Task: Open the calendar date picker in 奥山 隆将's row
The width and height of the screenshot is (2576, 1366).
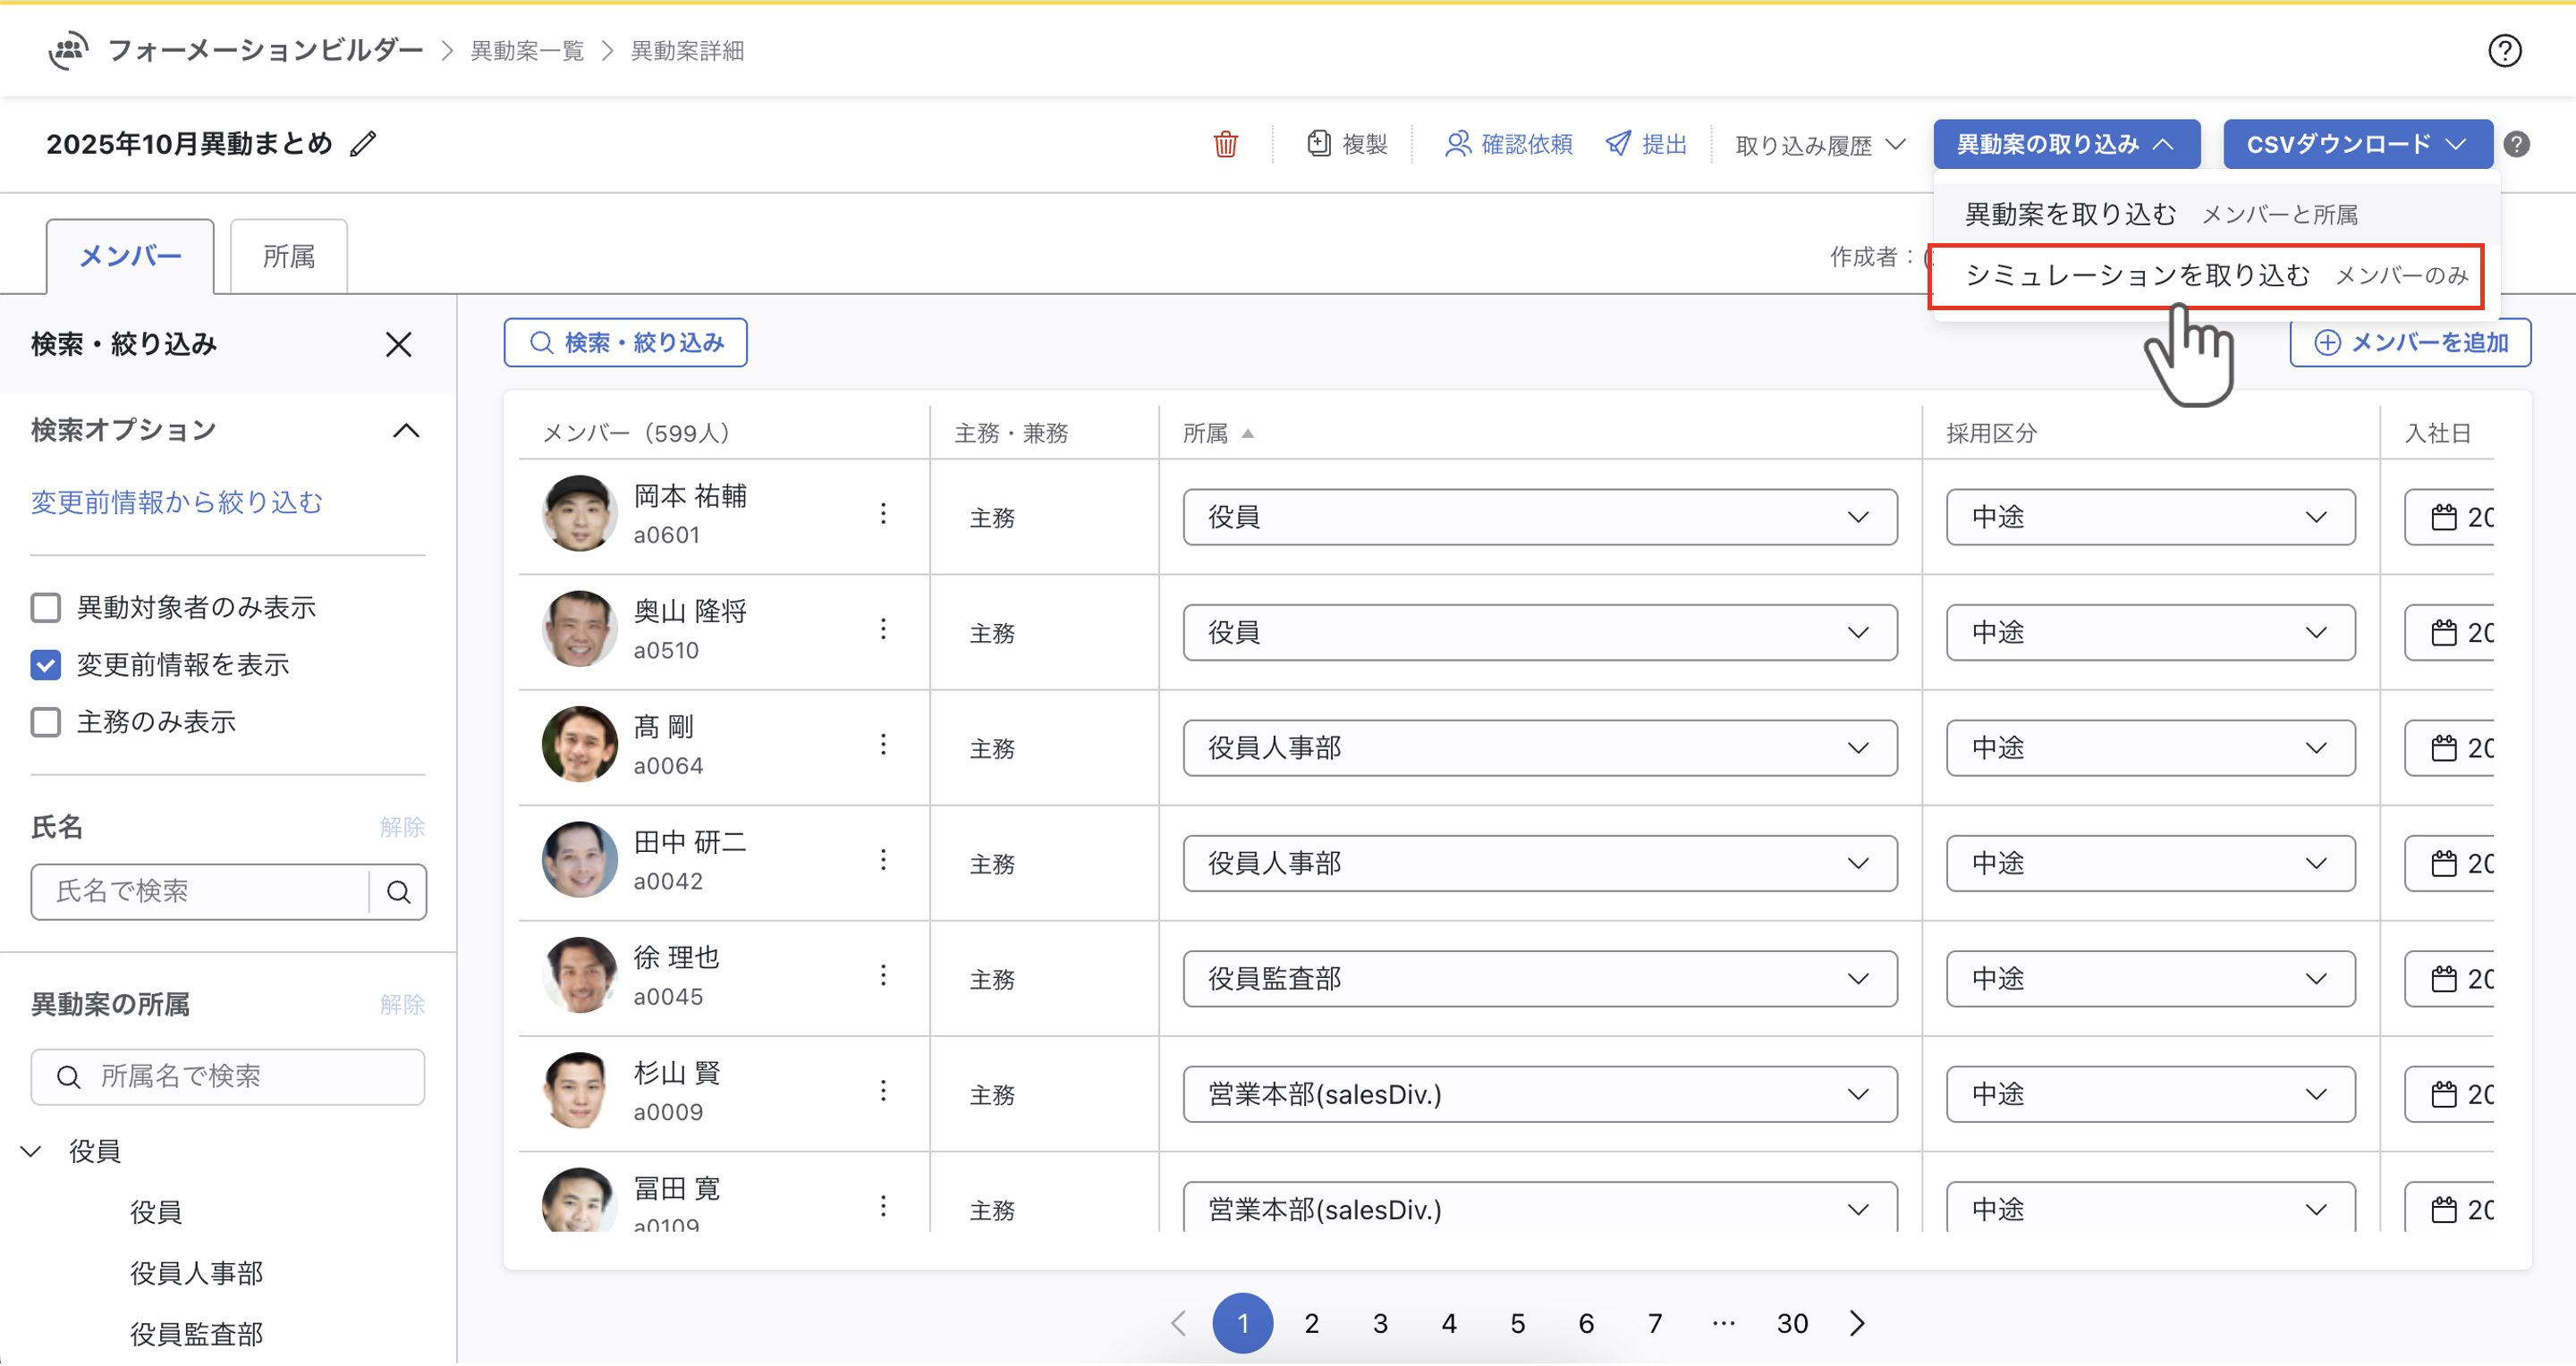Action: [x=2444, y=634]
